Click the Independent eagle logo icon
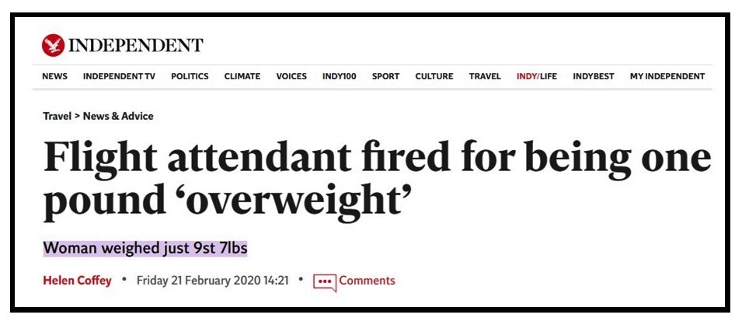The width and height of the screenshot is (735, 318). pos(52,45)
